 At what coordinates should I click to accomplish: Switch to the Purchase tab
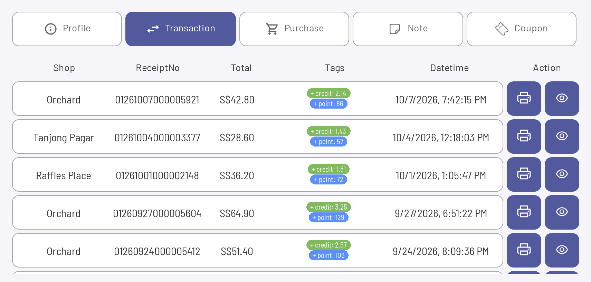click(294, 29)
